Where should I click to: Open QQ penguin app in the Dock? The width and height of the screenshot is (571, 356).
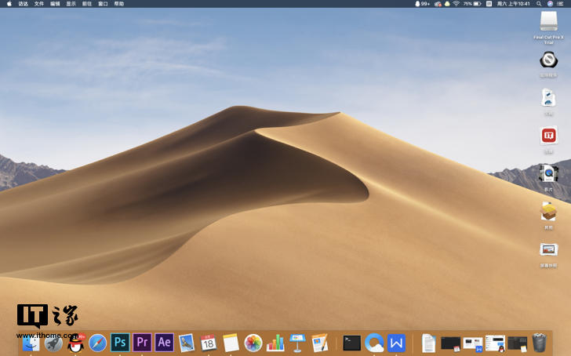tap(76, 343)
